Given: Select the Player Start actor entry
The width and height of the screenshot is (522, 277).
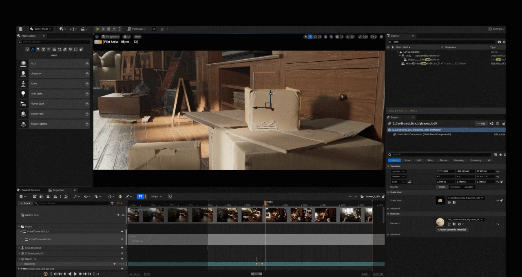Looking at the screenshot, I should pos(53,104).
